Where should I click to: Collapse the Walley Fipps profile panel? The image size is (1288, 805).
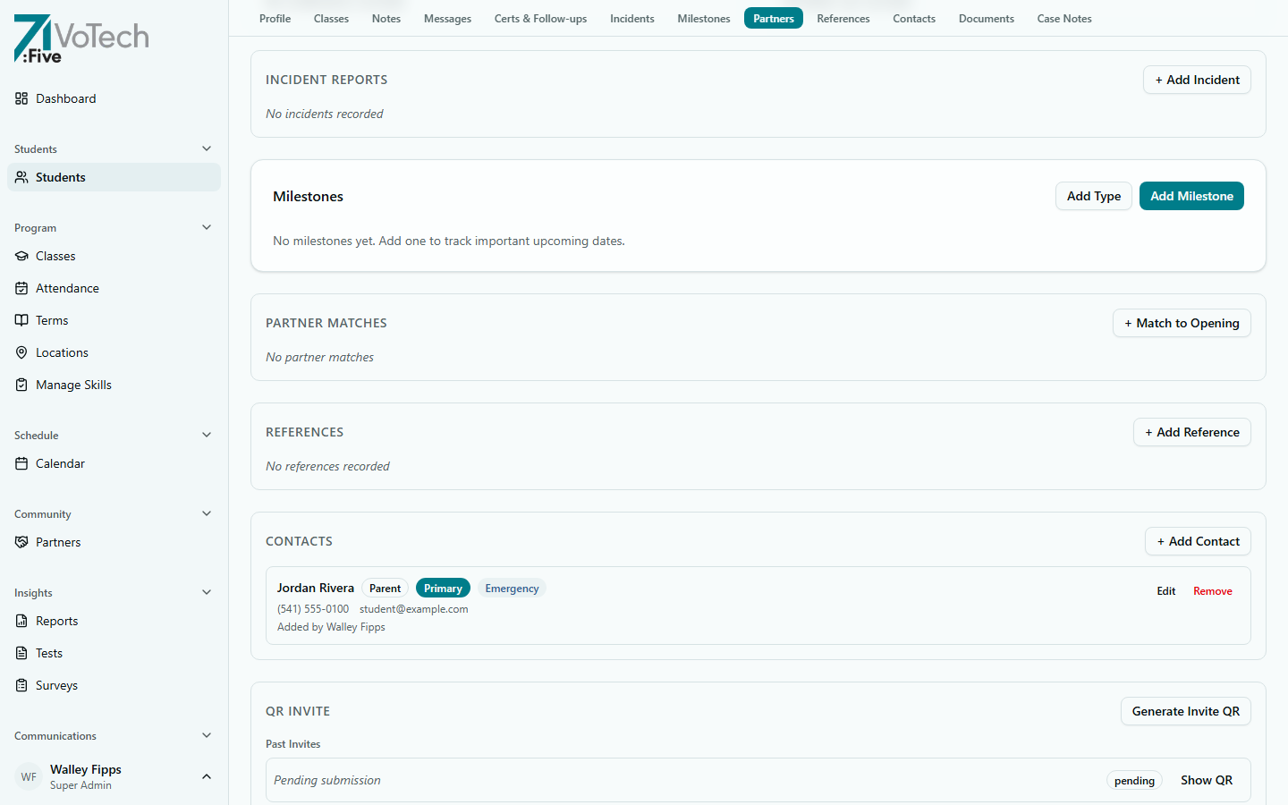tap(207, 776)
